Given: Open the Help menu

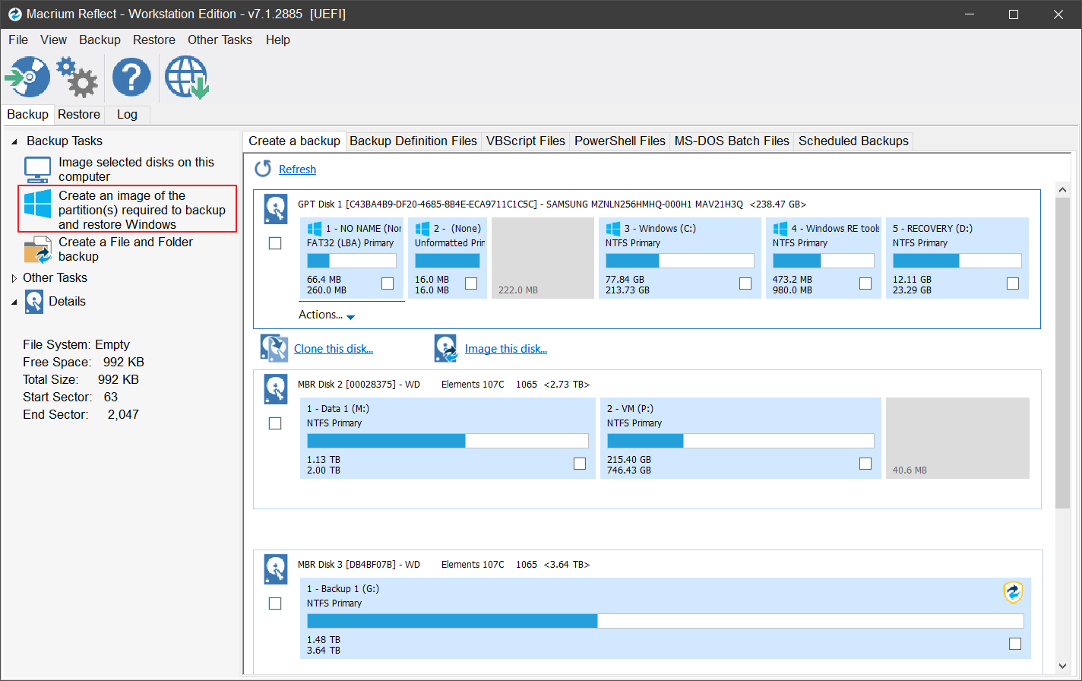Looking at the screenshot, I should 278,40.
